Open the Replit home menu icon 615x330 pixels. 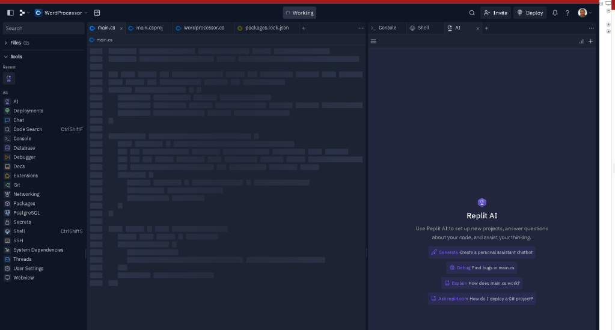[x=23, y=13]
